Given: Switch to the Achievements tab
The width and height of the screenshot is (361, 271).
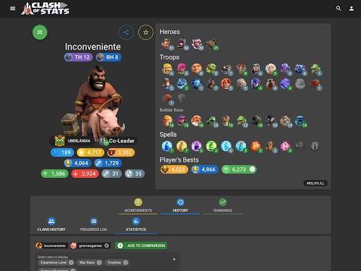Looking at the screenshot, I should (138, 205).
